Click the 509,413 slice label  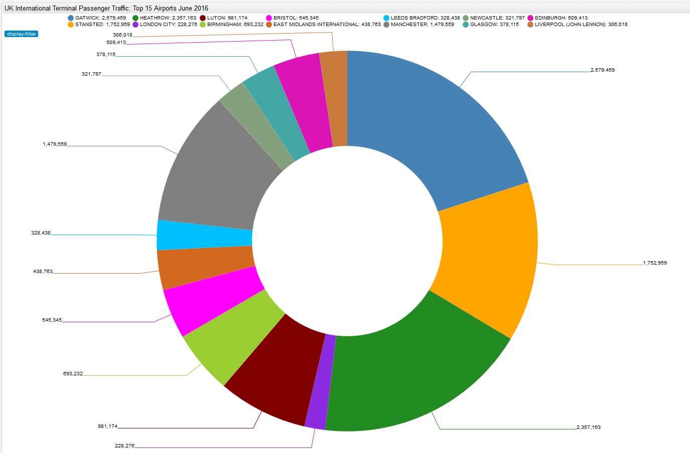116,43
